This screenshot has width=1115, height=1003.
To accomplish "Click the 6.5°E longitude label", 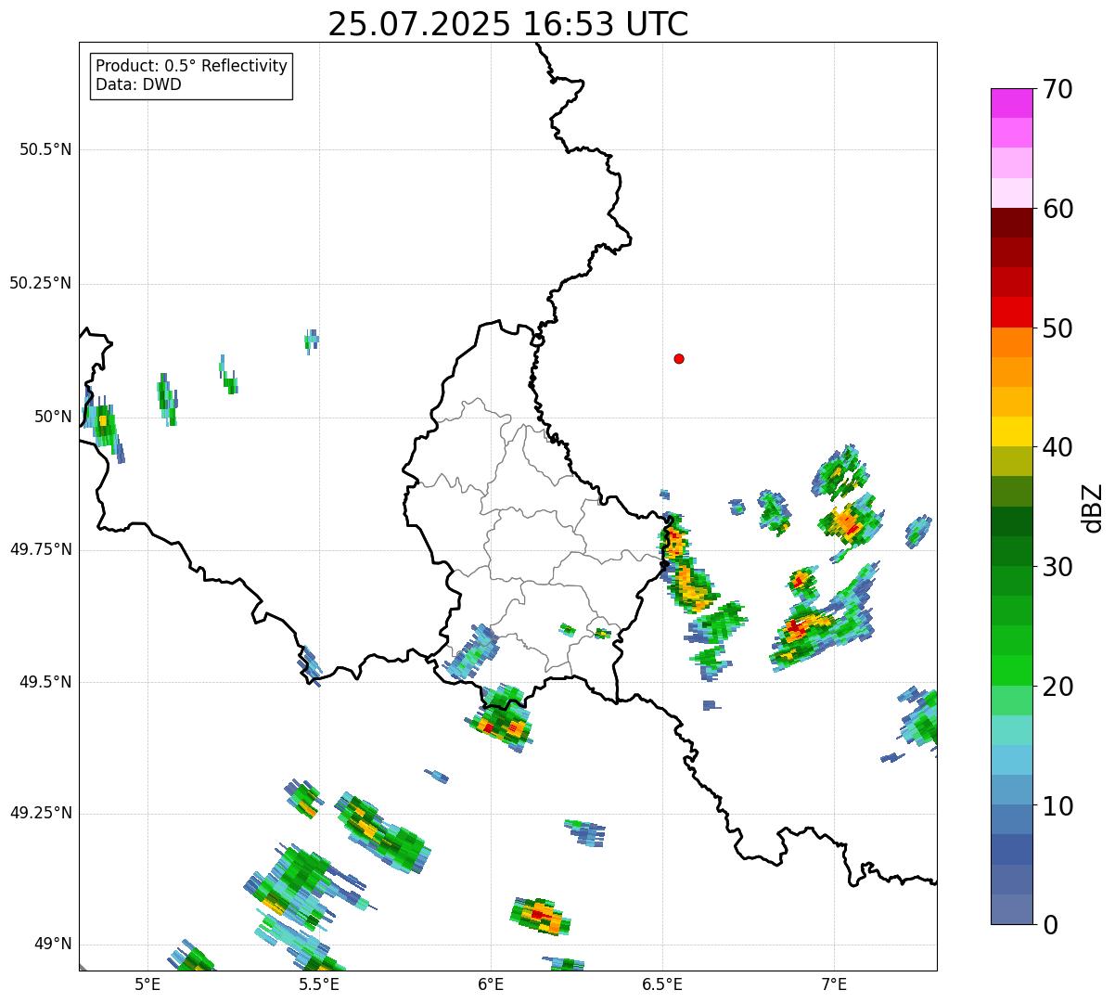I will (662, 984).
